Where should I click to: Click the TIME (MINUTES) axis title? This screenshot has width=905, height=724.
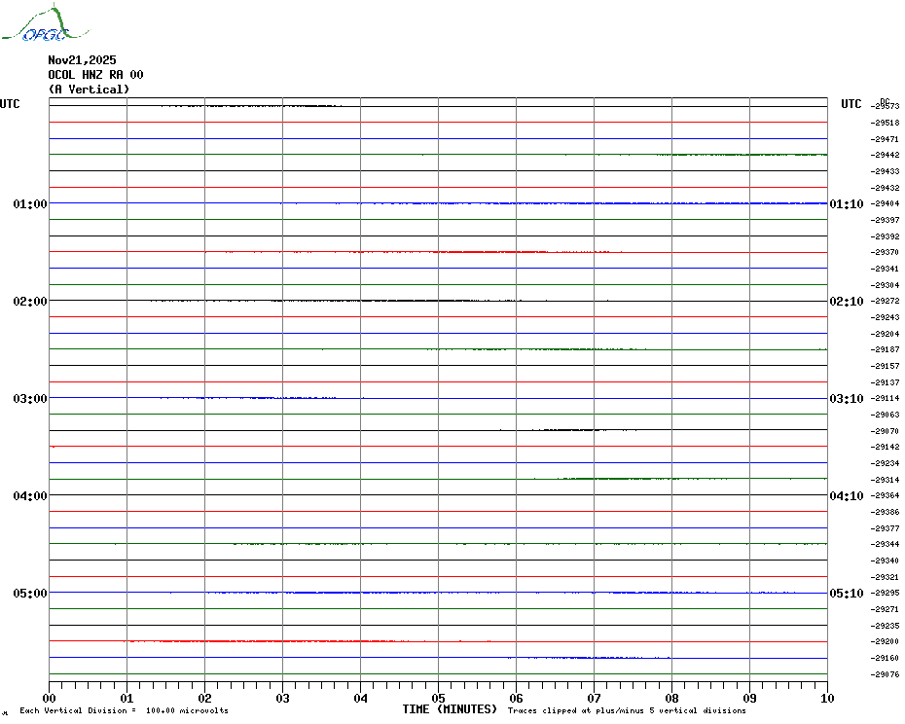[x=450, y=709]
